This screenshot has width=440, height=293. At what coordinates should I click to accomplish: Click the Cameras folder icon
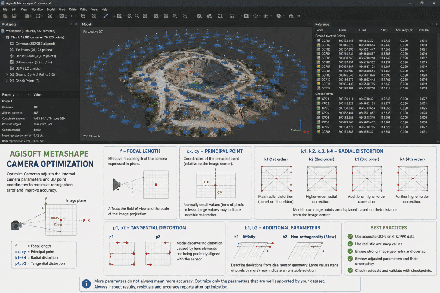pos(12,43)
